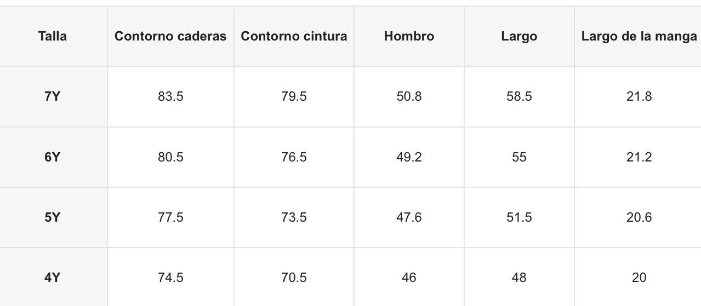Select the Contorno caderas header cell
Image resolution: width=701 pixels, height=306 pixels.
click(x=170, y=36)
